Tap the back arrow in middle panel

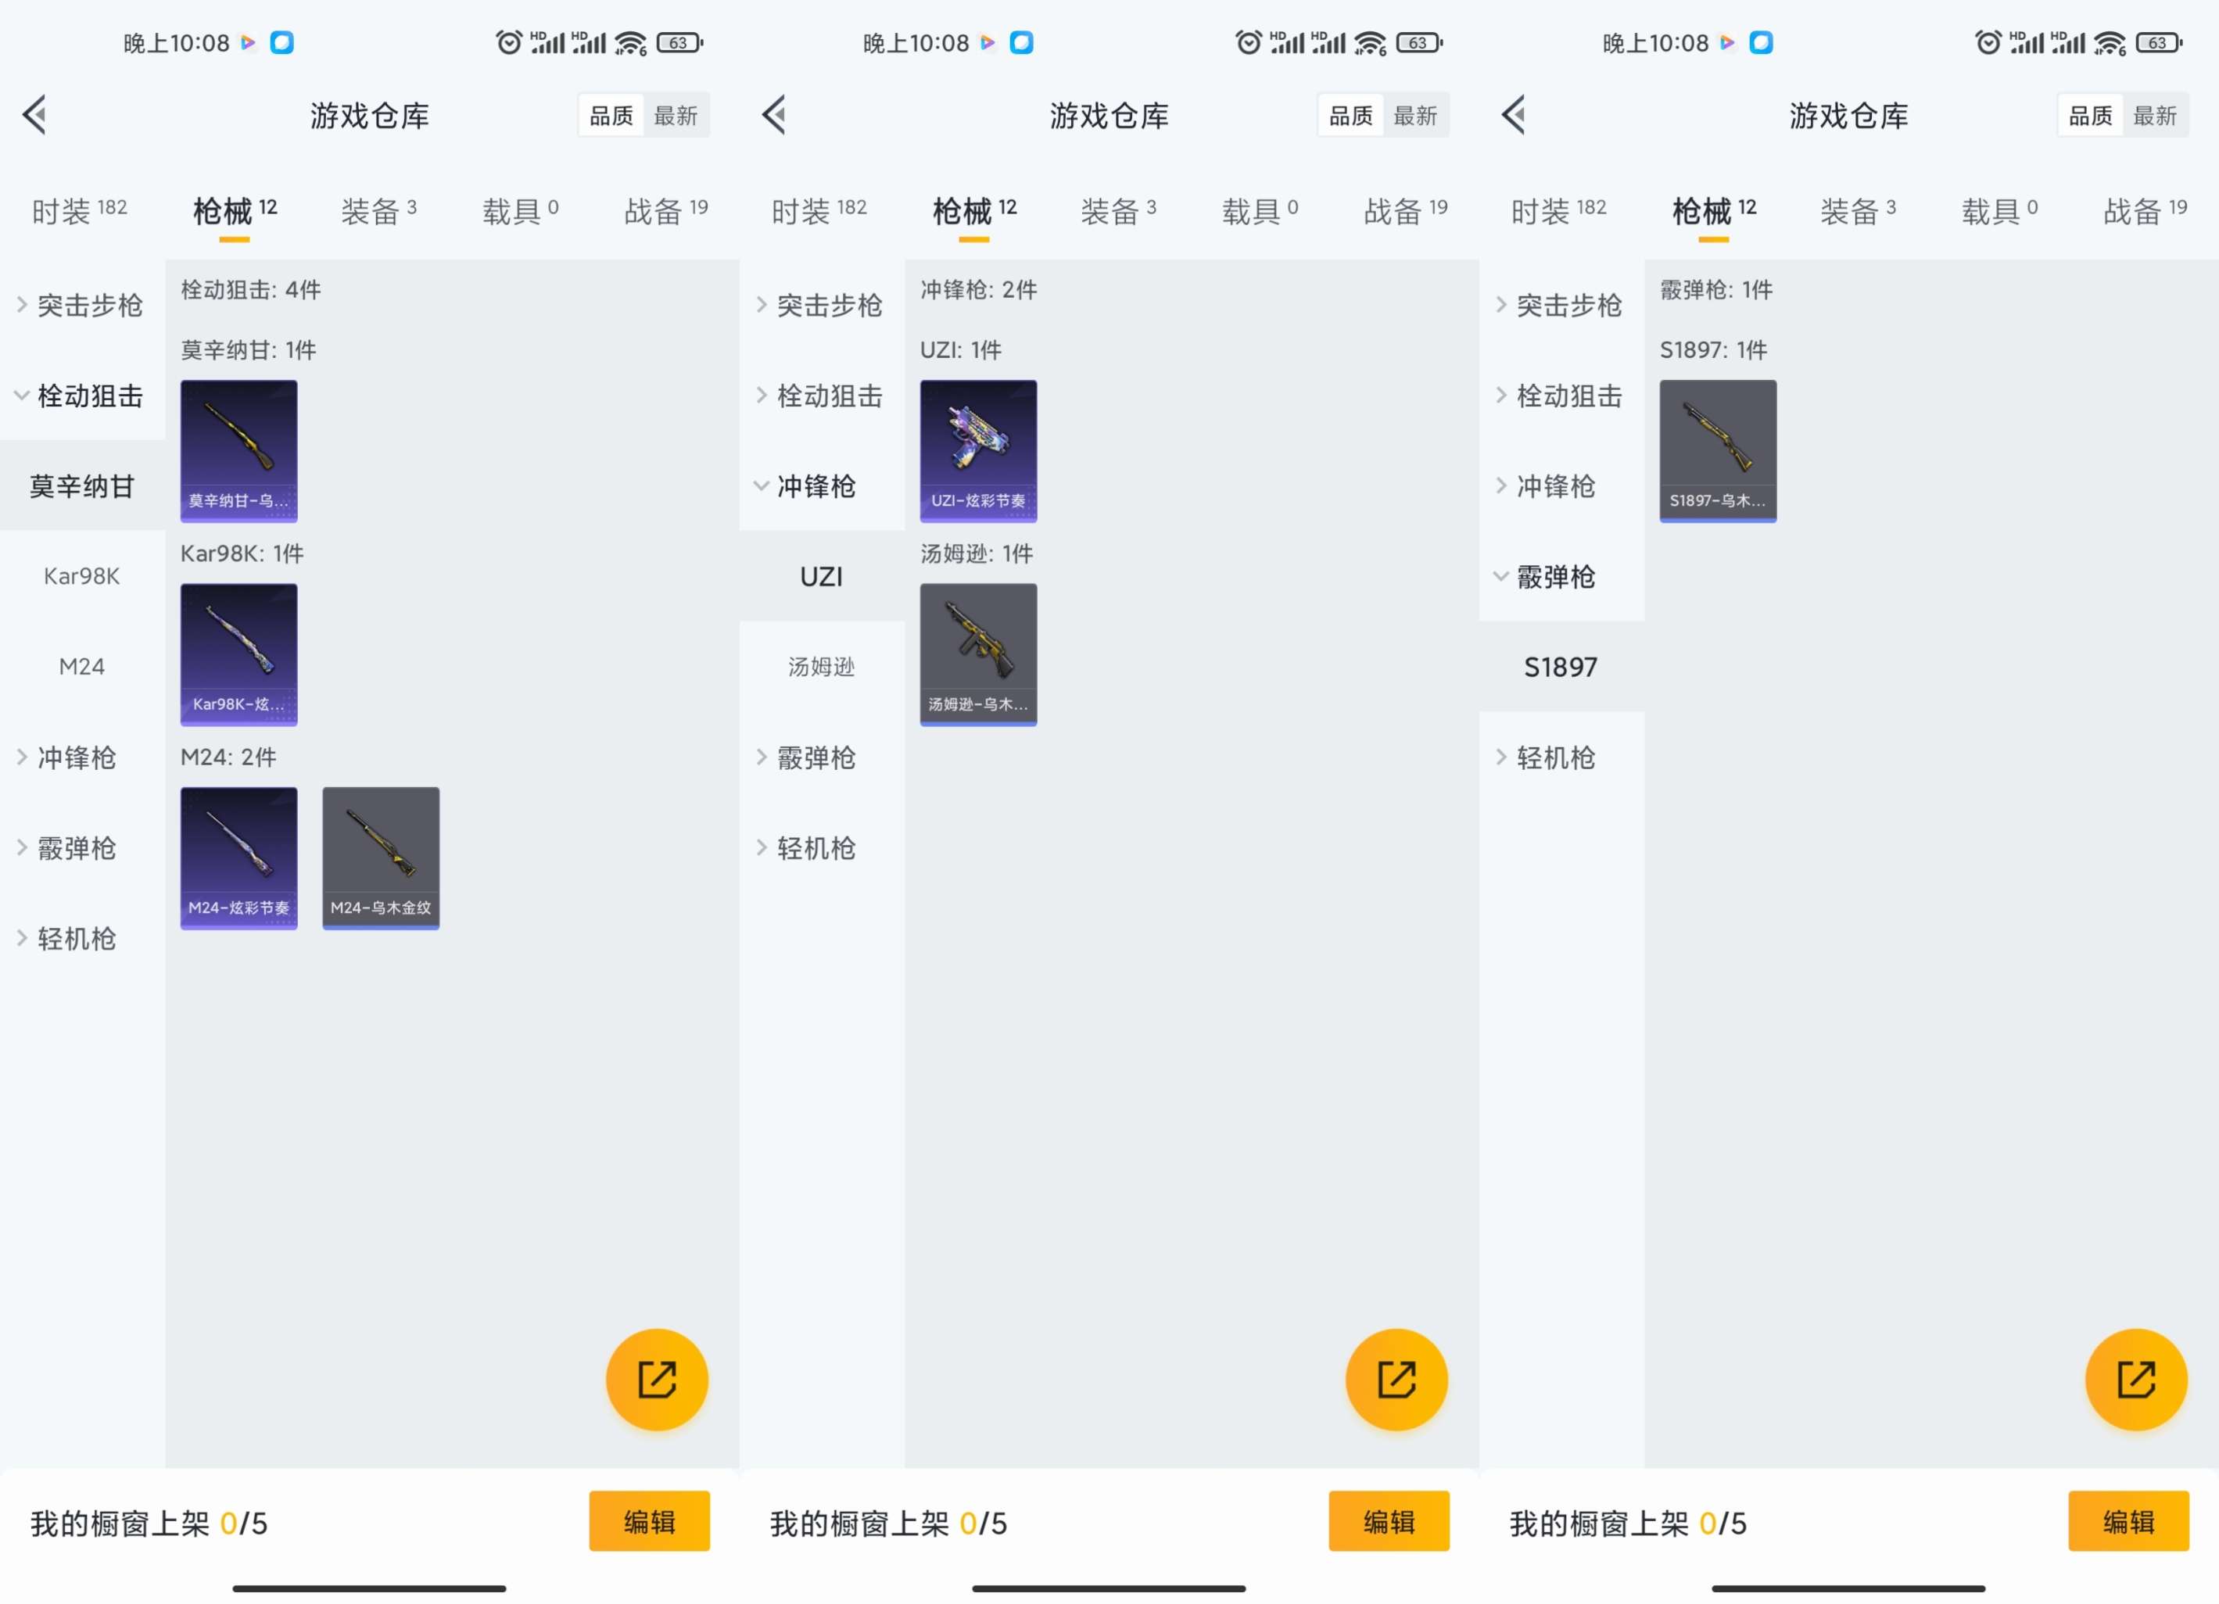click(775, 116)
